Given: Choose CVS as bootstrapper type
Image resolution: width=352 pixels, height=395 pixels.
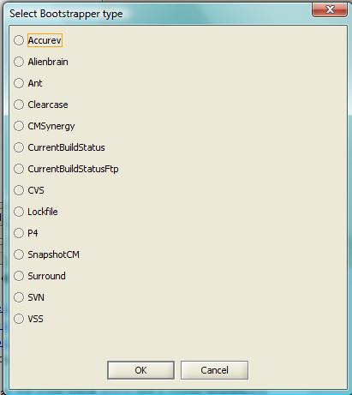Looking at the screenshot, I should point(19,190).
